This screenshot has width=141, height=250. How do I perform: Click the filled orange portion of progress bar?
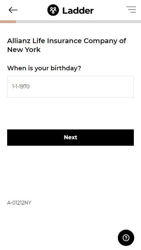pyautogui.click(x=8, y=22)
